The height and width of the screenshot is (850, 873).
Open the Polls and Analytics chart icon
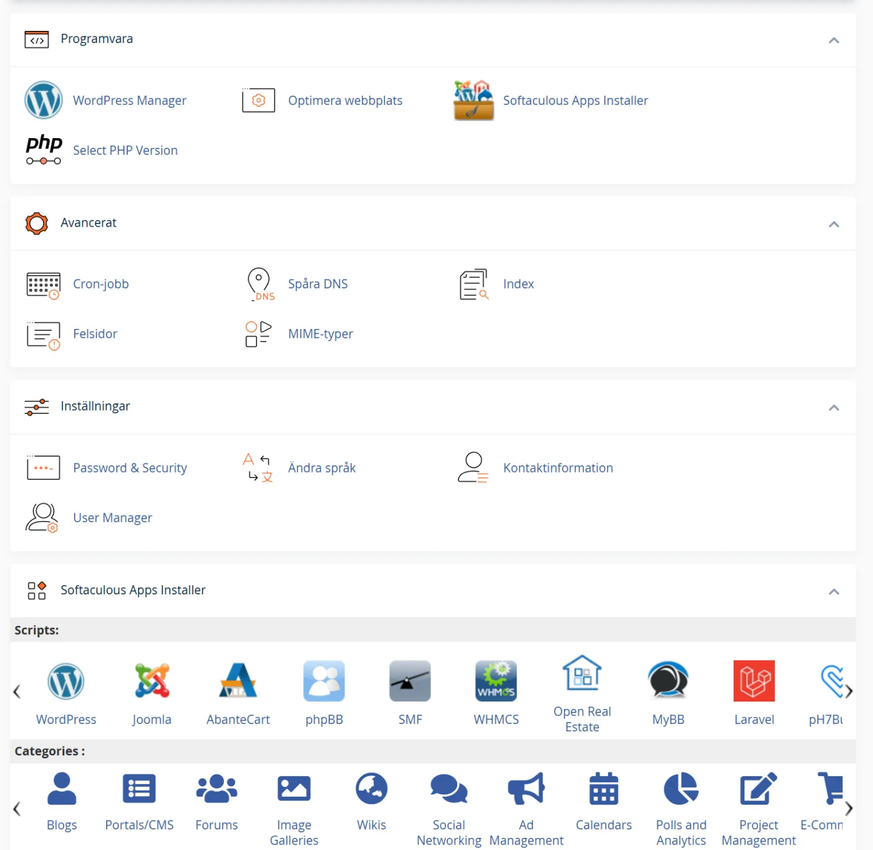coord(681,788)
